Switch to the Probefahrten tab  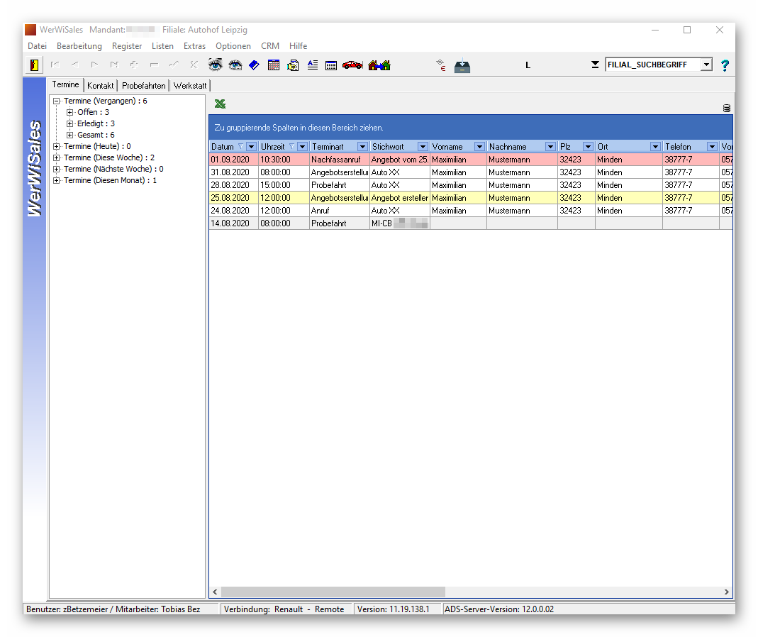pyautogui.click(x=143, y=86)
